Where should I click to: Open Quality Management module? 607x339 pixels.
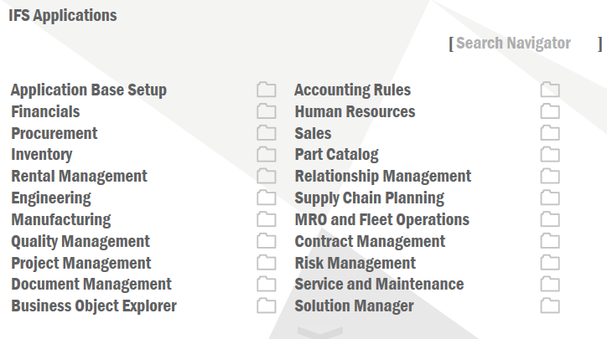(80, 241)
